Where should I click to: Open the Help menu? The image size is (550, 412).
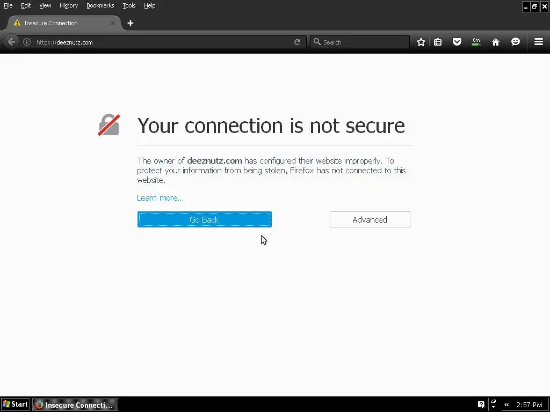pos(150,5)
